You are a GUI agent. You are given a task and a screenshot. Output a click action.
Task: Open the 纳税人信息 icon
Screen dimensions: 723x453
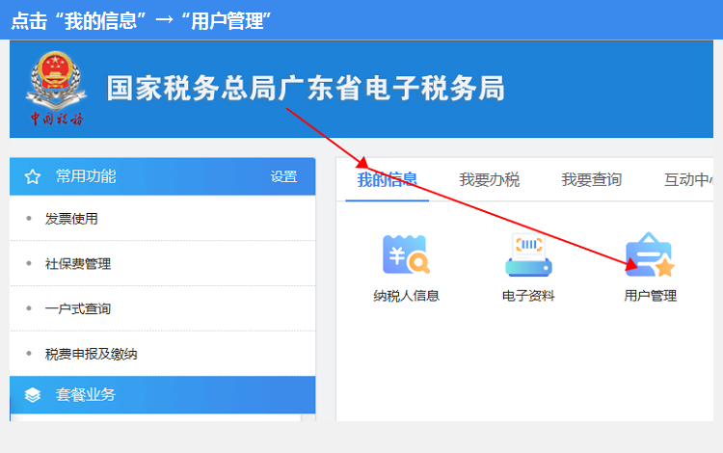pyautogui.click(x=406, y=254)
